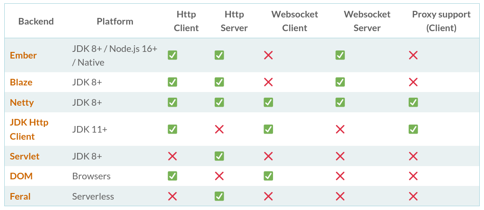Open the Netty backend link

22,102
